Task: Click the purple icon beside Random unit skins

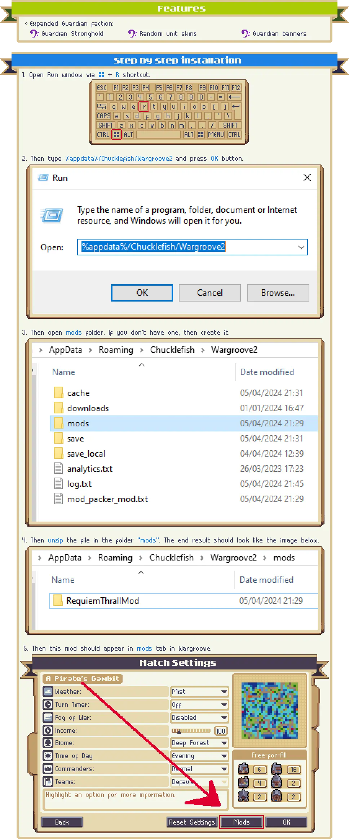Action: (x=132, y=34)
